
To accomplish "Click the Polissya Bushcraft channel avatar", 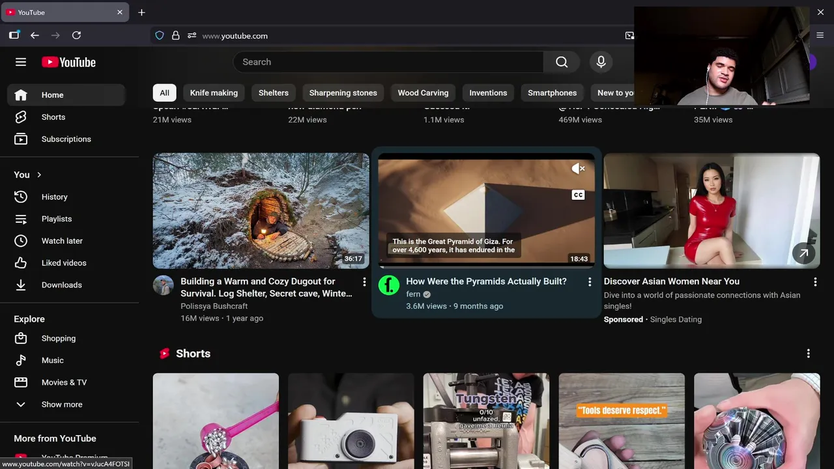I will coord(163,285).
